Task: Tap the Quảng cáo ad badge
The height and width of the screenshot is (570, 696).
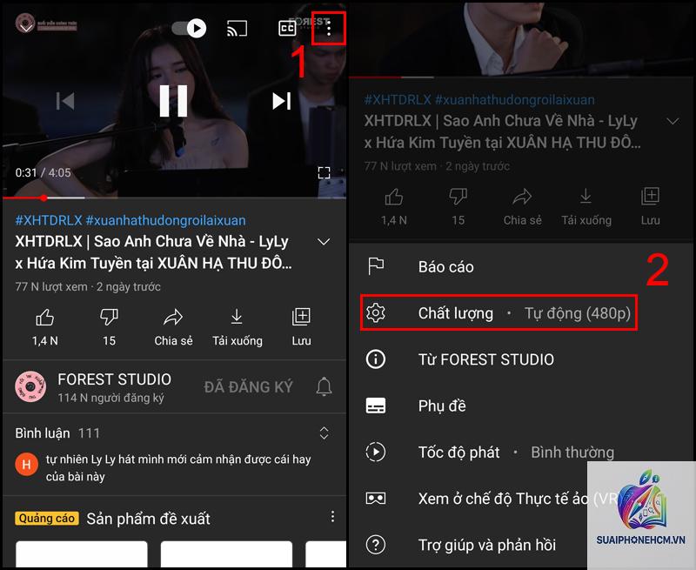Action: [x=47, y=518]
